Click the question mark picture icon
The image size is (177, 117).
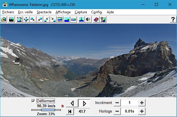pyautogui.click(x=103, y=19)
